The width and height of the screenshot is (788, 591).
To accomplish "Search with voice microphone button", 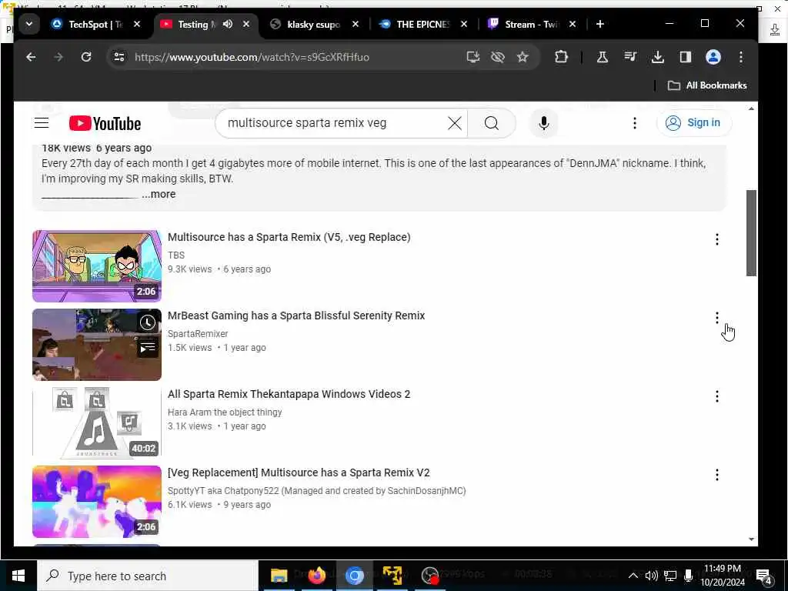I will pos(543,123).
